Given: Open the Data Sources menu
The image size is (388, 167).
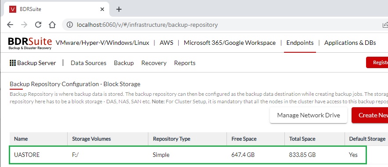Looking at the screenshot, I should click(x=88, y=63).
